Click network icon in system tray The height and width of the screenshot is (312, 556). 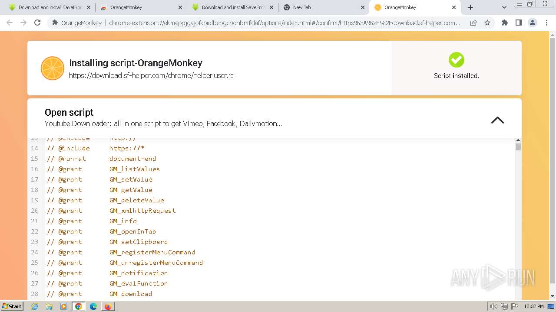(504, 306)
